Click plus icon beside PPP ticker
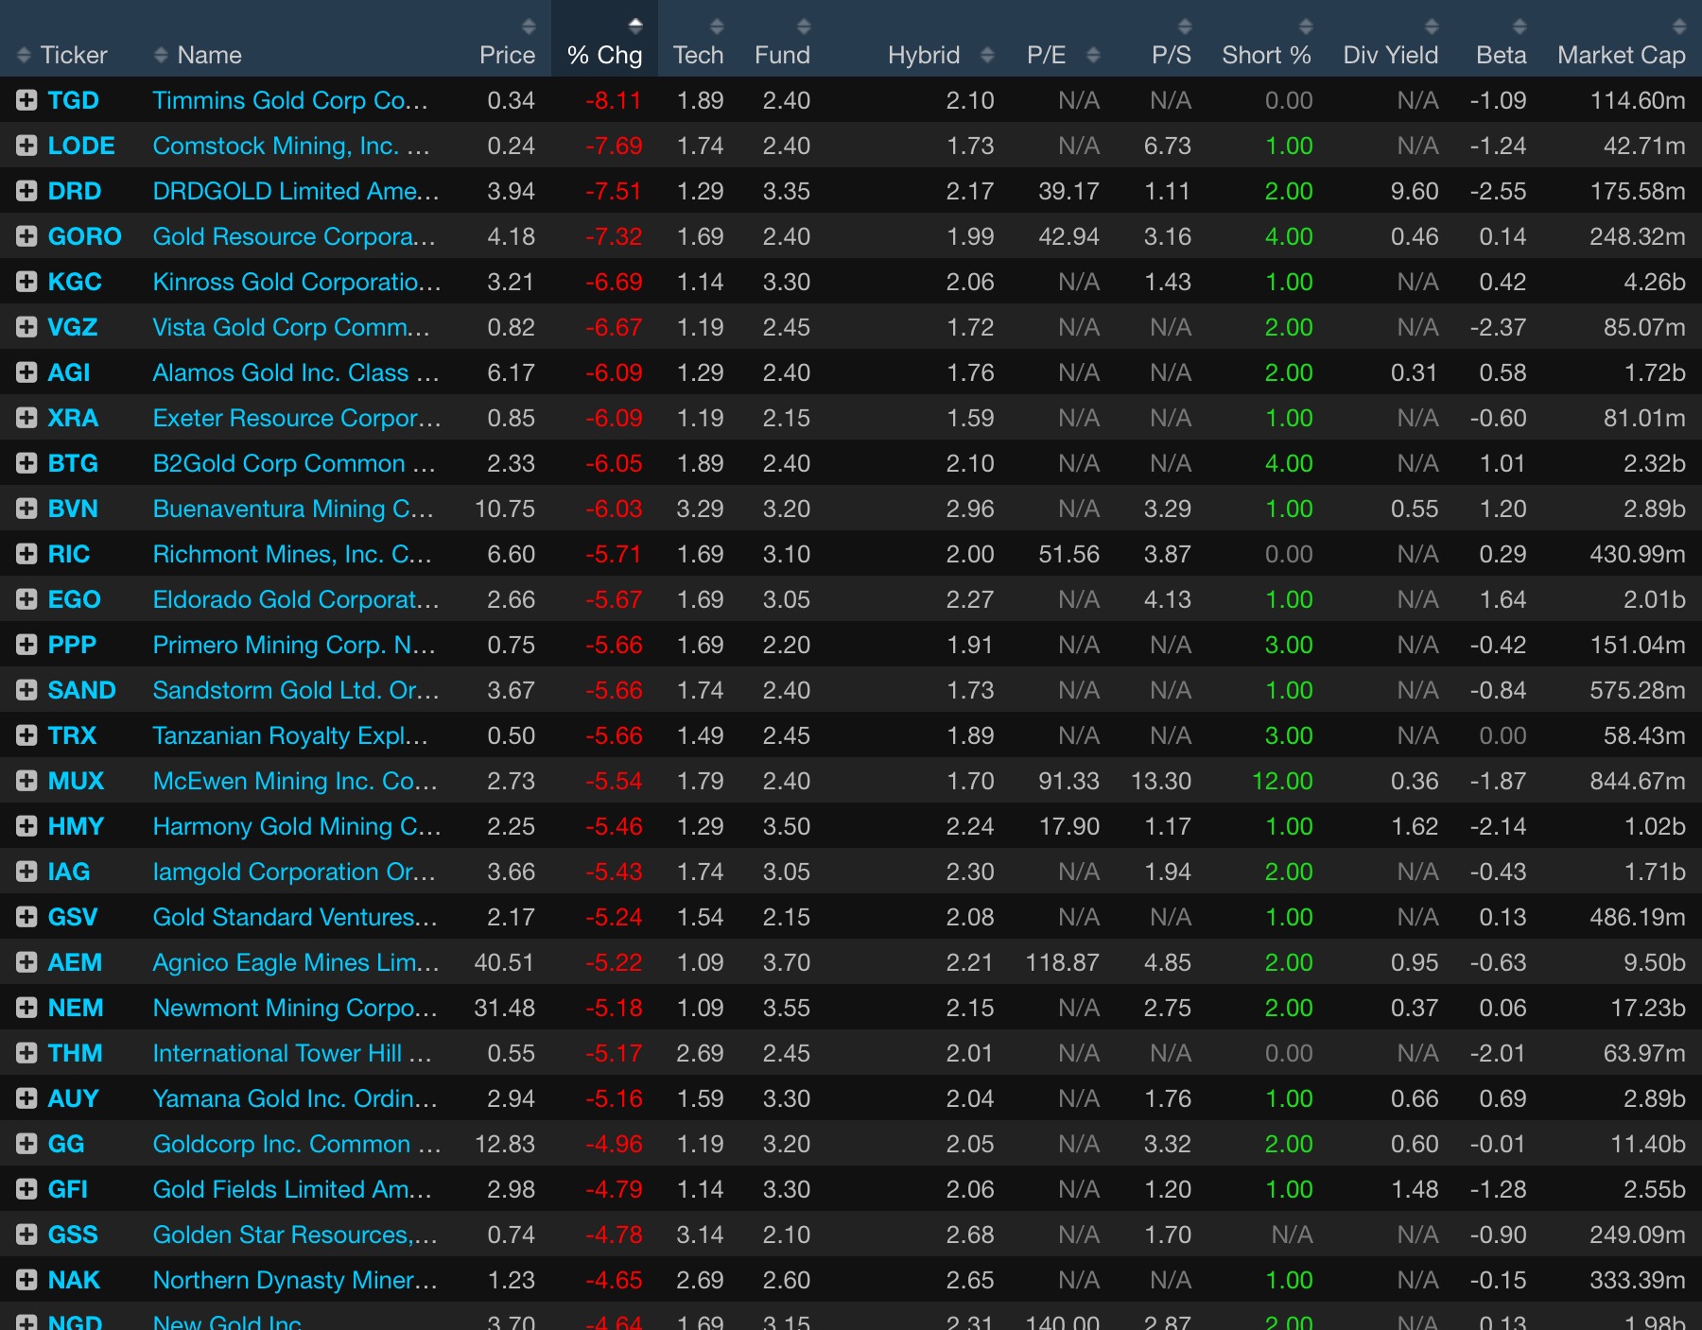Screen dimensions: 1702x1330 tap(26, 645)
